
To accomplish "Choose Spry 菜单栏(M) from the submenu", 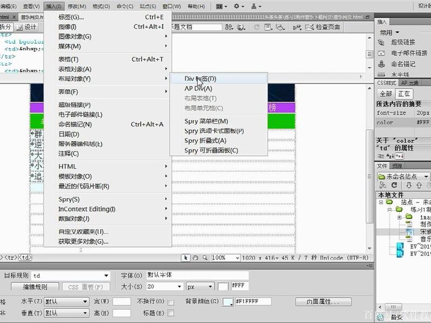I will (219, 121).
